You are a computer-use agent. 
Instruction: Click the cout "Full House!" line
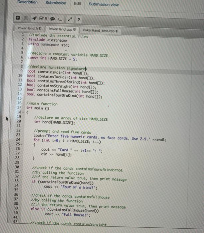pyautogui.click(x=68, y=214)
